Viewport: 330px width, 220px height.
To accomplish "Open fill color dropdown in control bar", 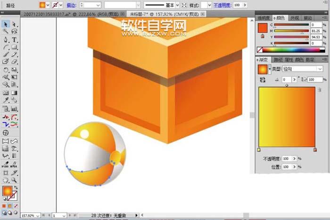I will click(48, 5).
